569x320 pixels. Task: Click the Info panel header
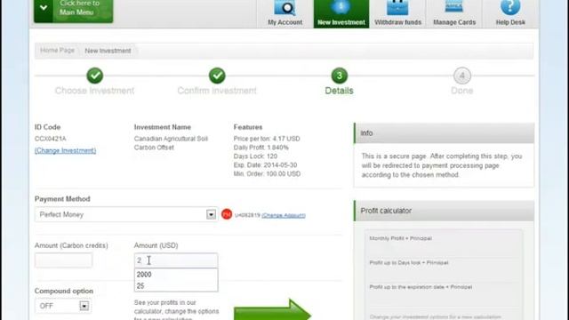pos(444,133)
